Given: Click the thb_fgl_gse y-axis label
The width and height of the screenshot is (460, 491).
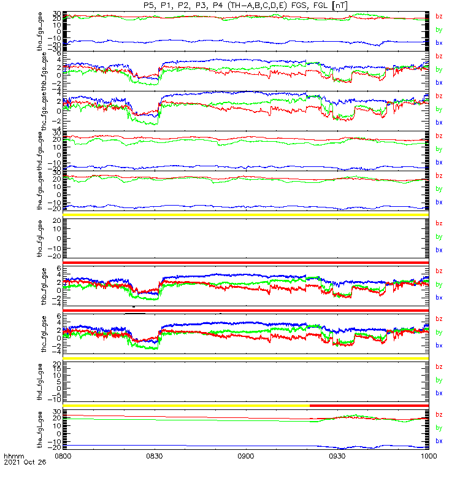Looking at the screenshot, I should point(44,286).
